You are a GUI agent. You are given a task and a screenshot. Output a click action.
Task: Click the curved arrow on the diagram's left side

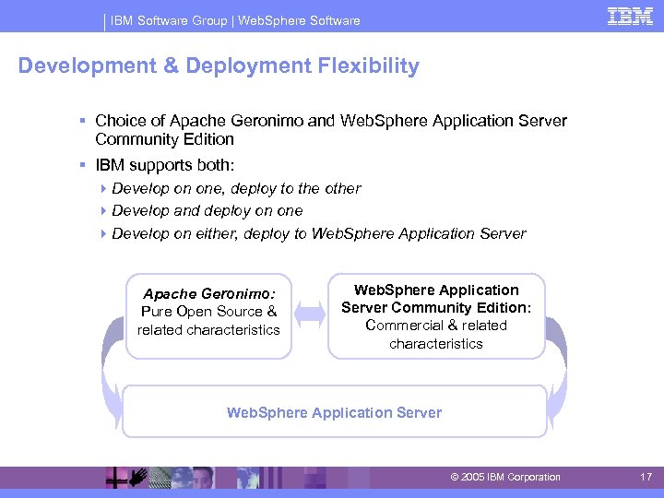[x=113, y=373]
